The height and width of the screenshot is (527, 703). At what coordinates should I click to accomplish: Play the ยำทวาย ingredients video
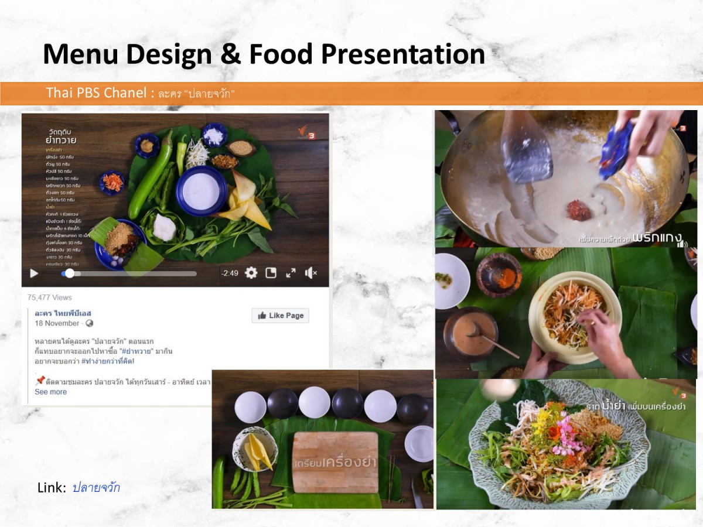click(34, 273)
